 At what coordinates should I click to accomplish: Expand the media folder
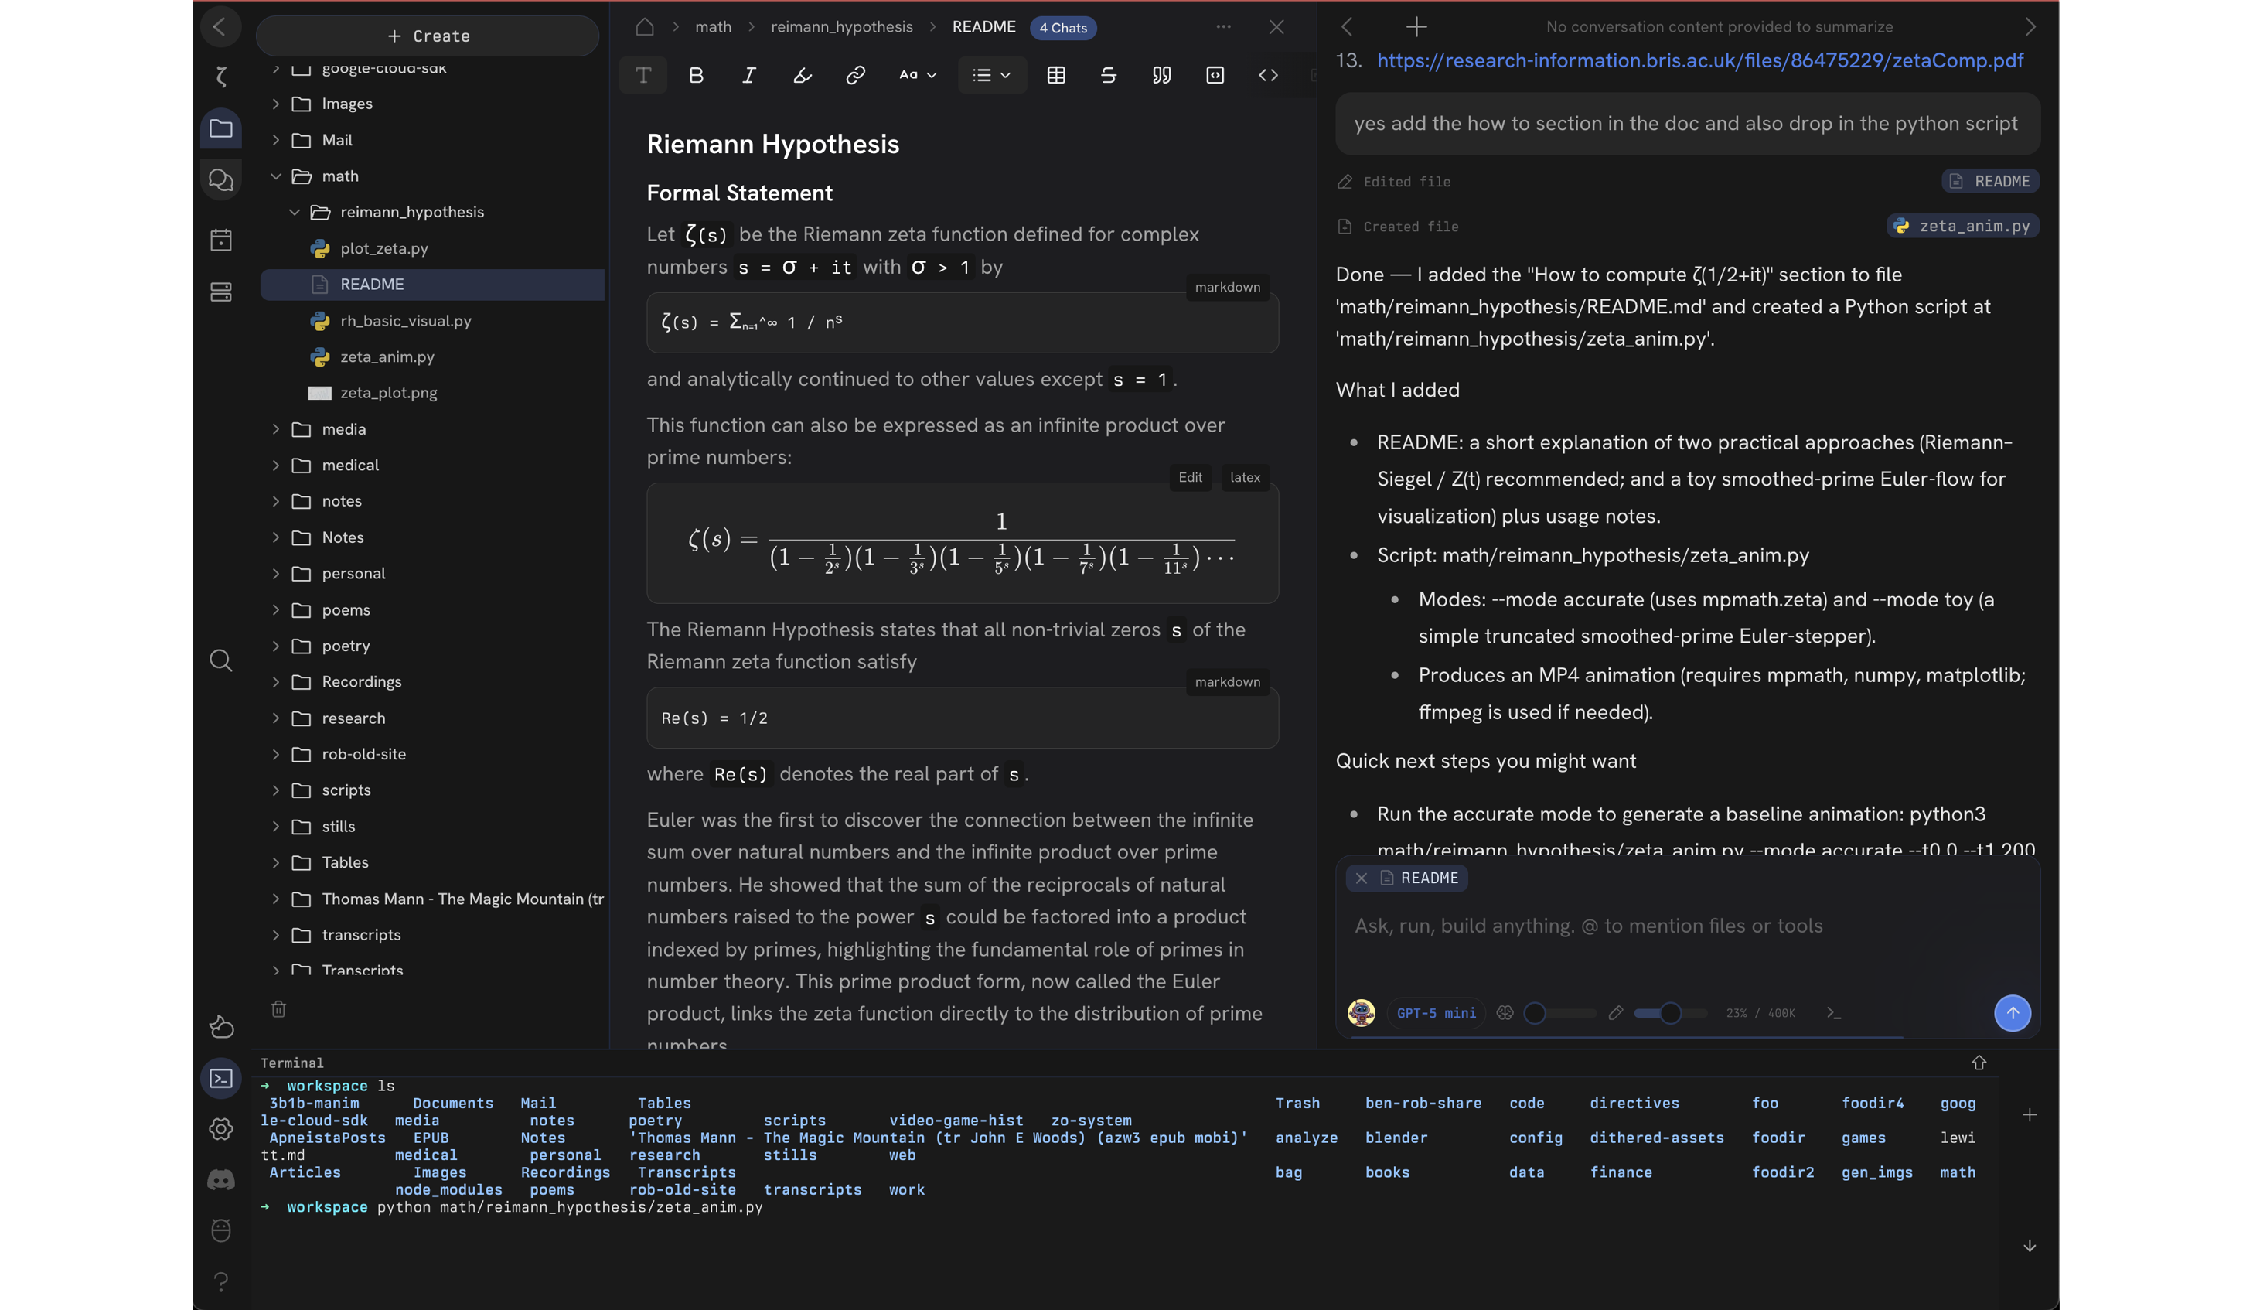[275, 429]
